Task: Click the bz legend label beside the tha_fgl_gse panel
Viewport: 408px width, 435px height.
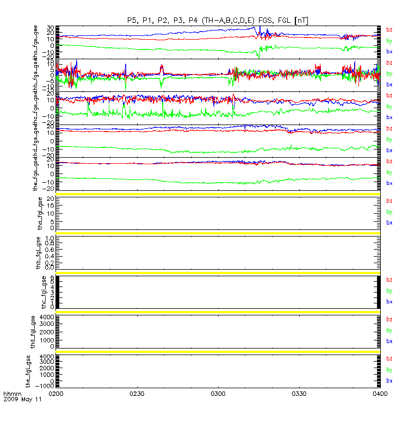Action: pyautogui.click(x=390, y=201)
